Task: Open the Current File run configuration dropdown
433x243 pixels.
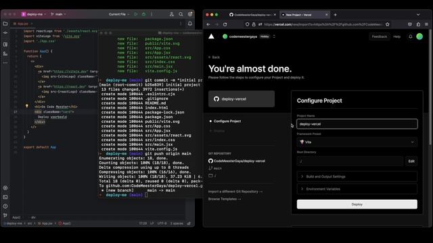Action: point(119,14)
